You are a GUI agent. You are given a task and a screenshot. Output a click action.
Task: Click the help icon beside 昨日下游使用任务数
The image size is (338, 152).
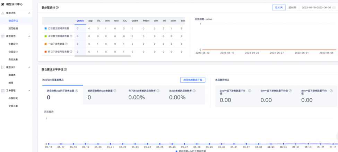71,52
